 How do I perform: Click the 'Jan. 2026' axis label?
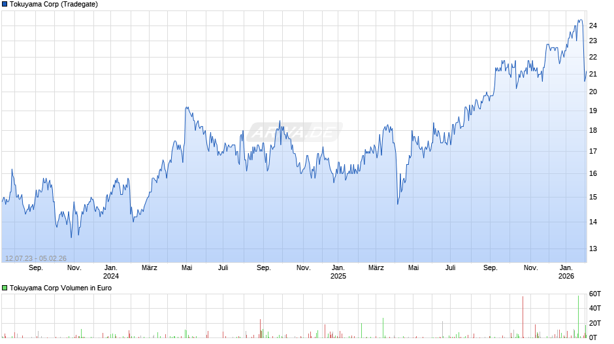click(x=566, y=272)
